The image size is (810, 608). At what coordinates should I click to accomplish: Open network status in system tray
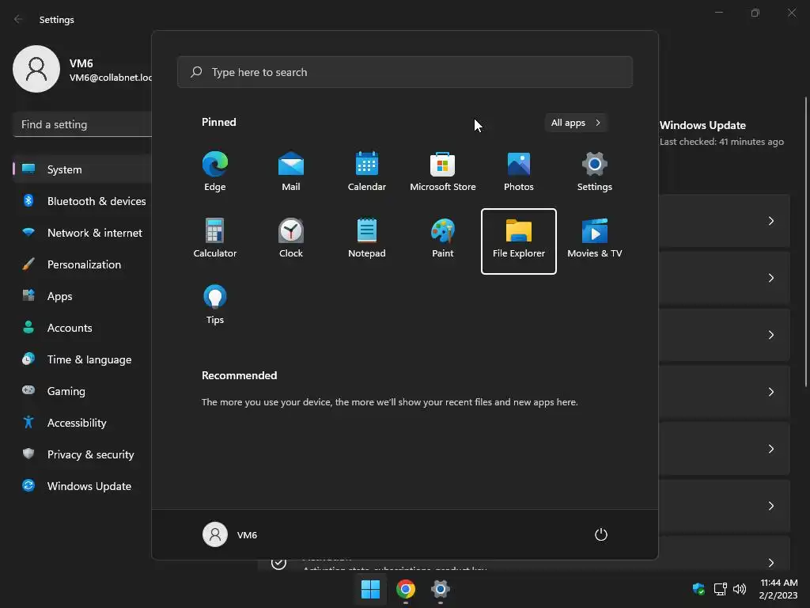click(720, 589)
